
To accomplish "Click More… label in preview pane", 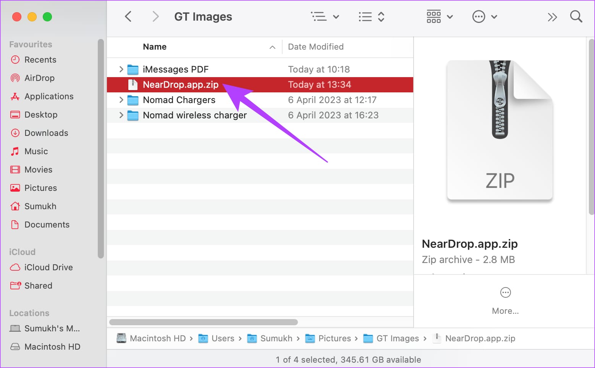I will click(x=505, y=311).
